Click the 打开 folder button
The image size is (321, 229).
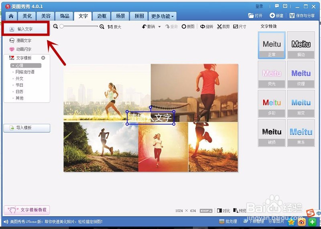click(x=255, y=16)
